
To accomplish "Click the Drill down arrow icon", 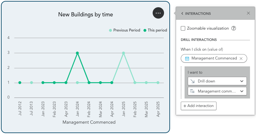I will click(192, 81).
